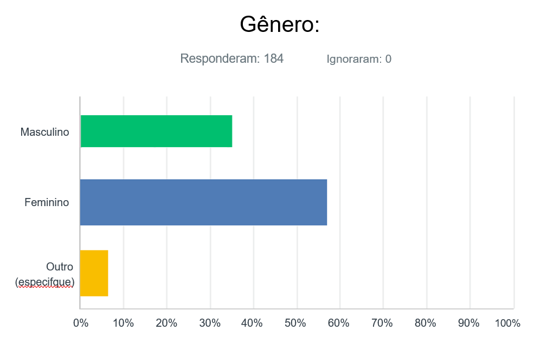Click the 60% axis tick label
Screen dimensions: 560x350
click(x=339, y=323)
